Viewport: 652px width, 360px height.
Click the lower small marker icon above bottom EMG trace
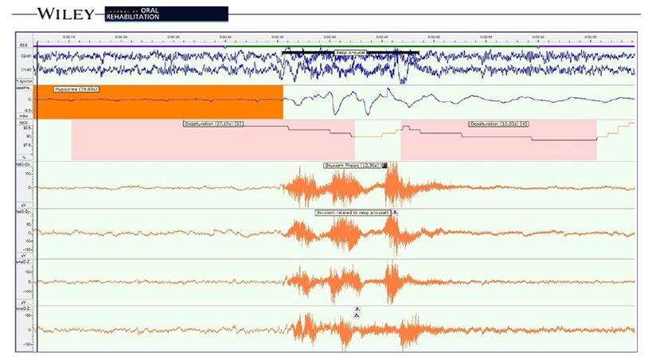[357, 315]
